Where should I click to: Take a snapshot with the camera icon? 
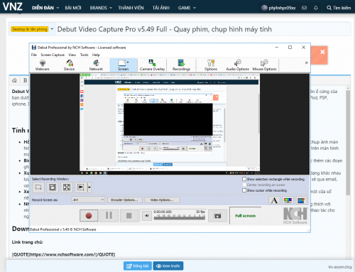tap(217, 216)
